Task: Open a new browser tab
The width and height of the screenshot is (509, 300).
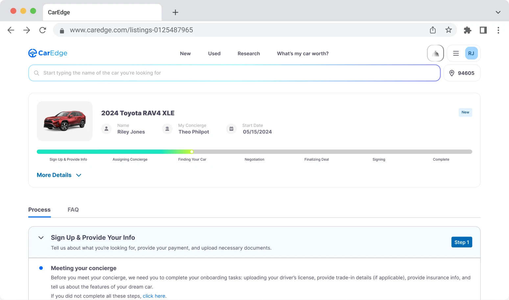Action: pyautogui.click(x=175, y=12)
